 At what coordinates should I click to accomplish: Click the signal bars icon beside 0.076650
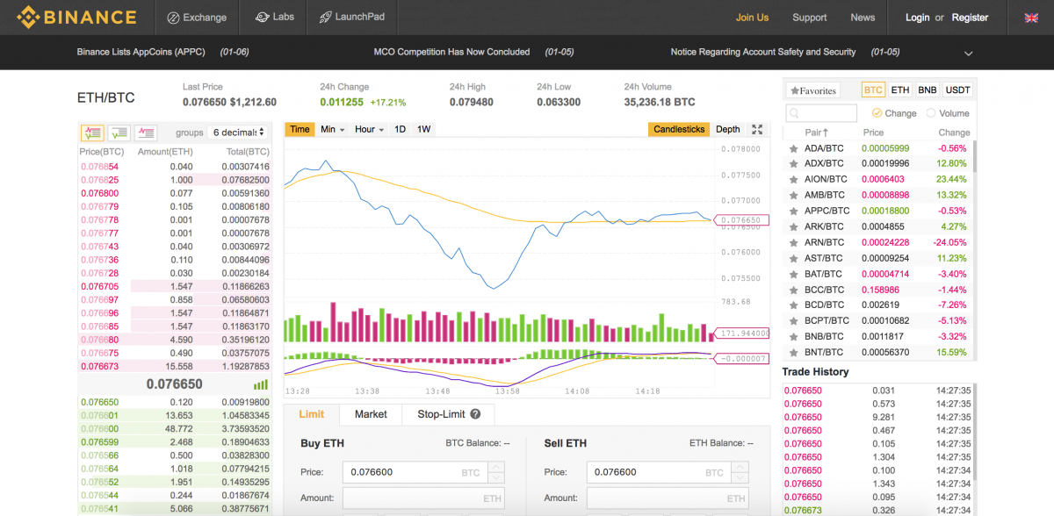coord(261,384)
